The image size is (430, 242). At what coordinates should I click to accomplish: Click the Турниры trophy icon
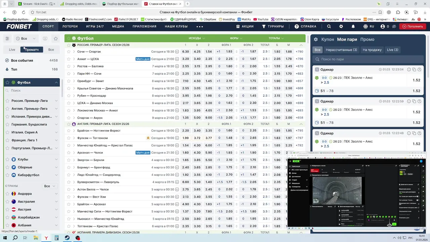point(264,26)
